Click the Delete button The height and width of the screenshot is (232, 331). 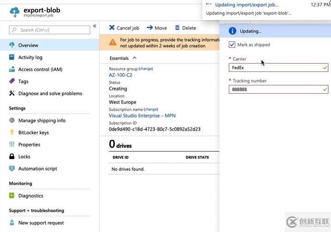[x=186, y=28]
